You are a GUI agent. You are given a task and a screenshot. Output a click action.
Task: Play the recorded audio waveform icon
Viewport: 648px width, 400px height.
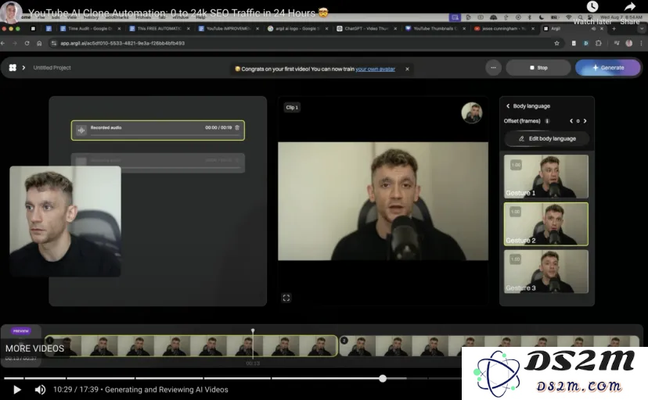81,130
